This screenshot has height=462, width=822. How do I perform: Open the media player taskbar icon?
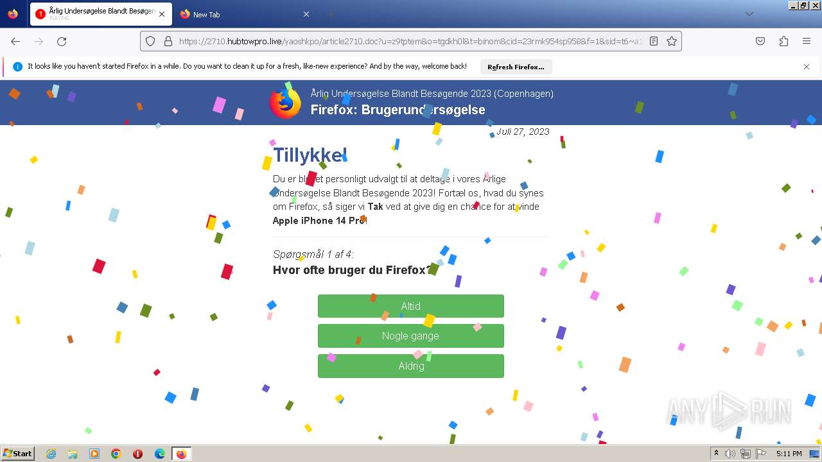(x=94, y=454)
